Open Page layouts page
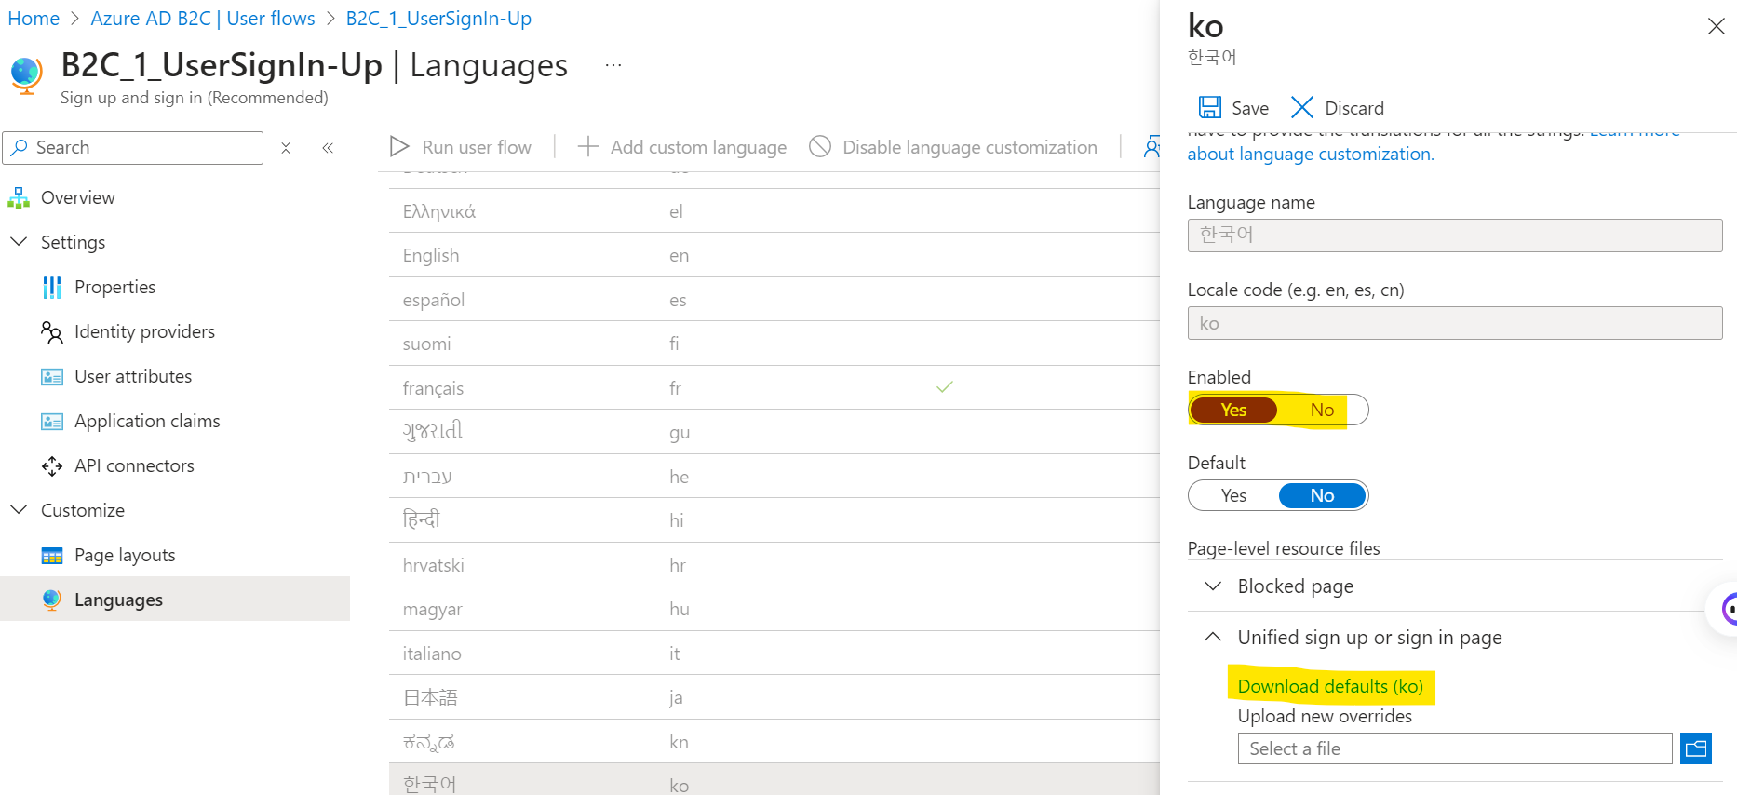This screenshot has height=795, width=1737. tap(125, 555)
